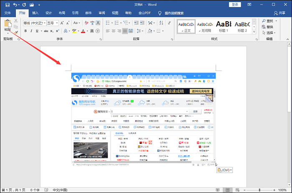This screenshot has width=292, height=193.
Task: Clear all formatting eraser icon
Action: pyautogui.click(x=86, y=23)
